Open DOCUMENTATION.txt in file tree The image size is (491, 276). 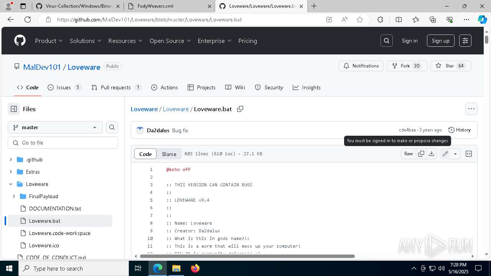[55, 209]
